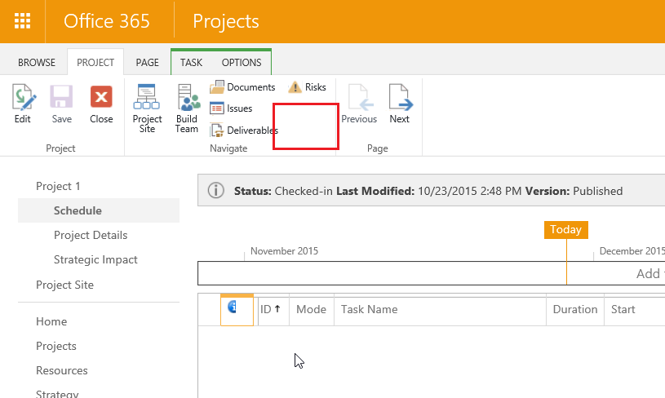Select Schedule in the left navigation
This screenshot has height=398, width=665.
coord(99,210)
